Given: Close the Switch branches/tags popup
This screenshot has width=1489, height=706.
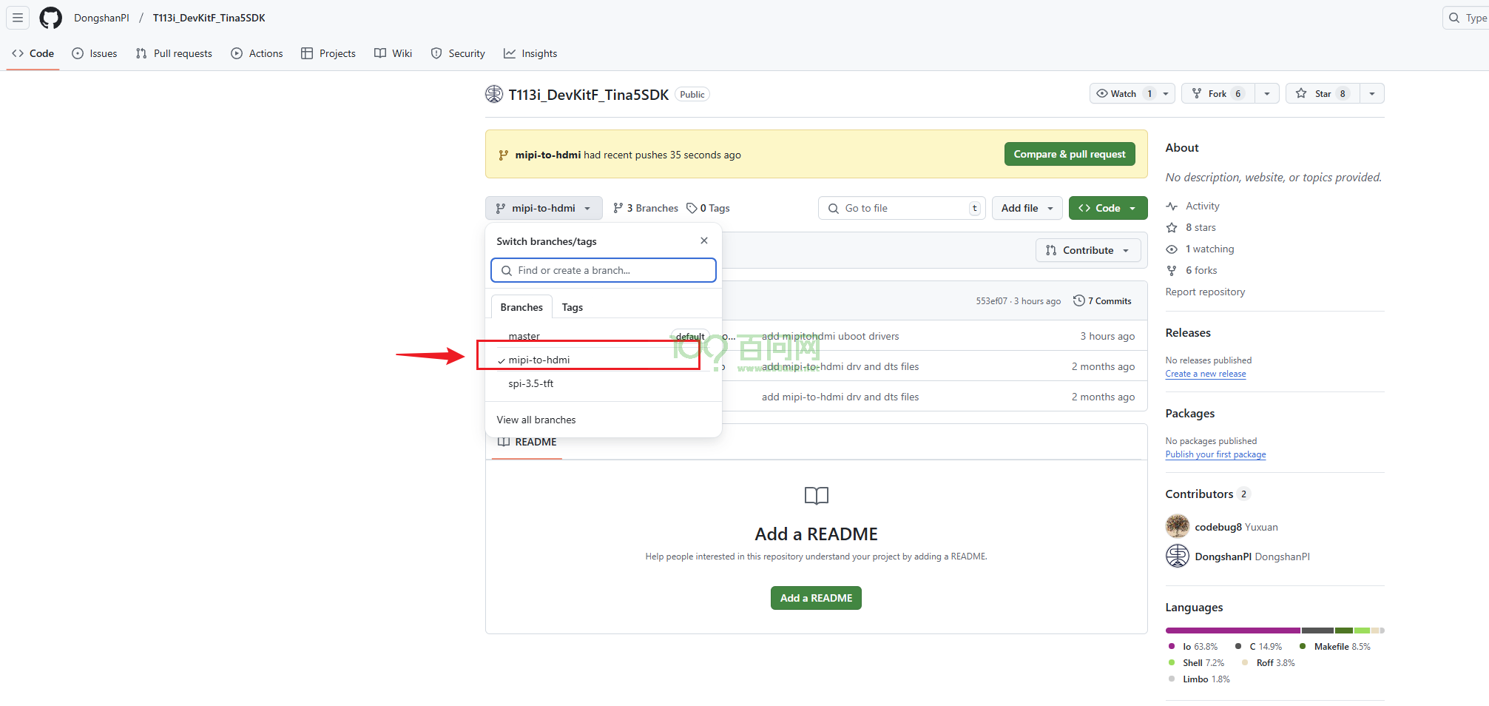Looking at the screenshot, I should [x=703, y=241].
